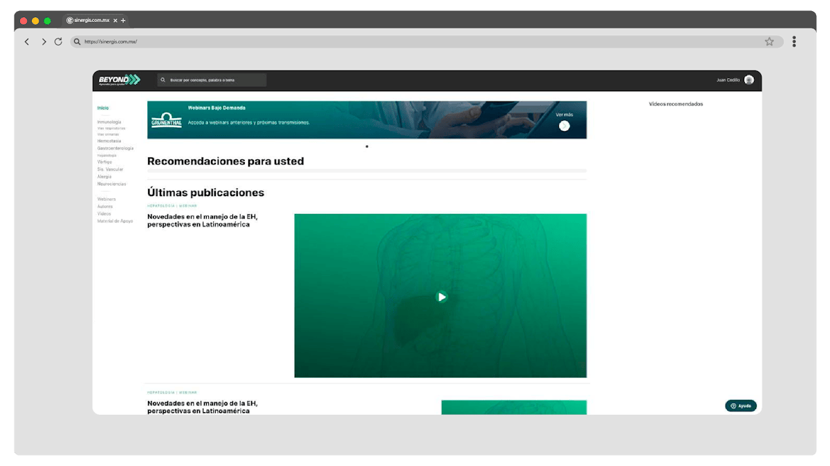This screenshot has width=830, height=466.
Task: Open Material de Apoyo from the sidebar
Action: (x=114, y=220)
